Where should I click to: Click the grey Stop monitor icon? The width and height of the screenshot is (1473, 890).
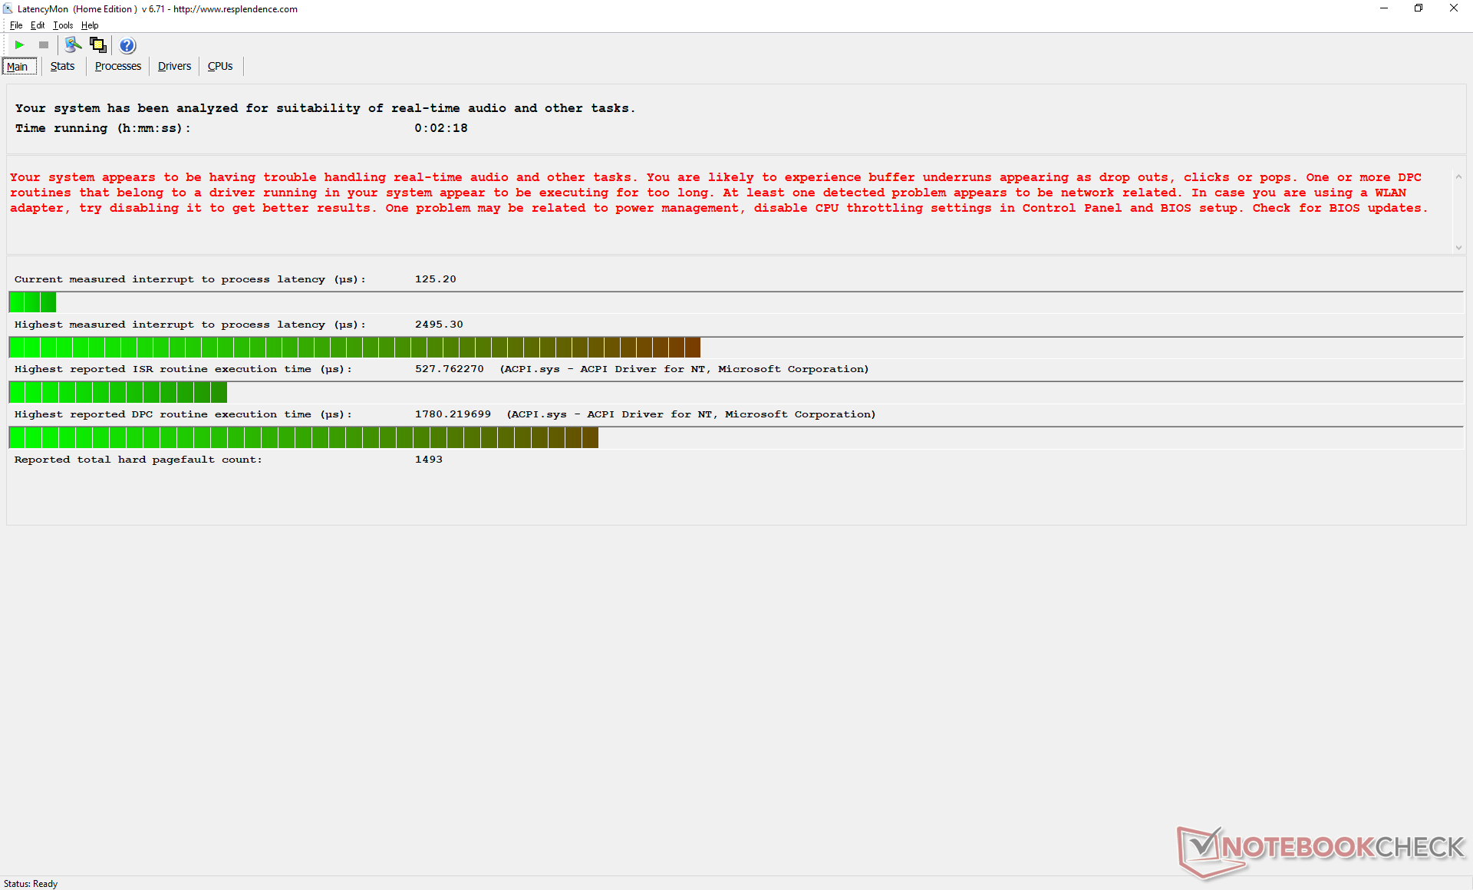tap(44, 45)
